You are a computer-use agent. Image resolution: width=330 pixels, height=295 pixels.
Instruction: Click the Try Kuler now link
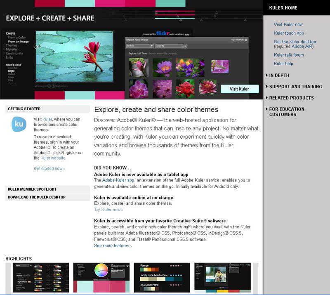tap(108, 210)
